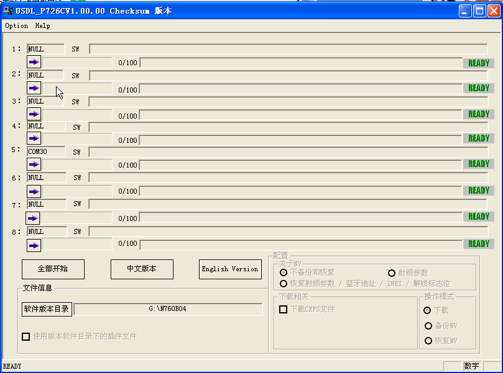Switch to 中文版本 language
The image size is (503, 373).
(x=142, y=269)
